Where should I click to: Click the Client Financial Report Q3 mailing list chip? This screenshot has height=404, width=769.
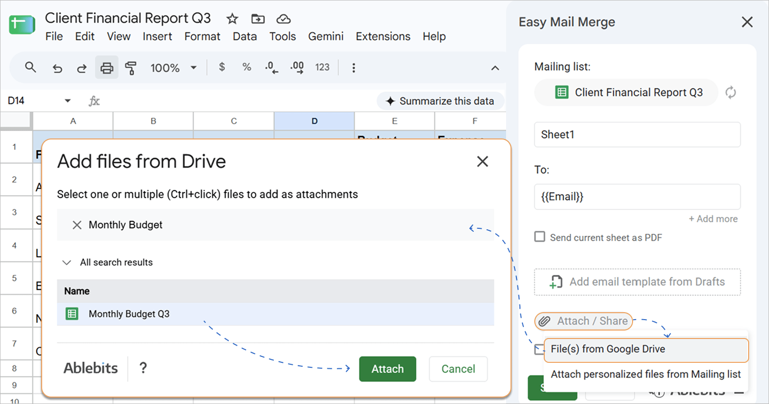pyautogui.click(x=626, y=92)
